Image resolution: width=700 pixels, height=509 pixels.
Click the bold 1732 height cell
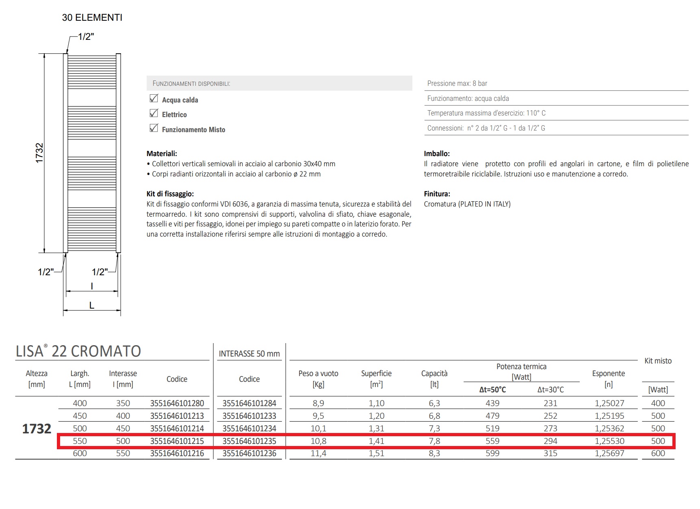[x=37, y=429]
